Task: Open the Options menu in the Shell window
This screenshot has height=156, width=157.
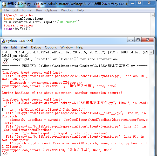Action: 51,47
